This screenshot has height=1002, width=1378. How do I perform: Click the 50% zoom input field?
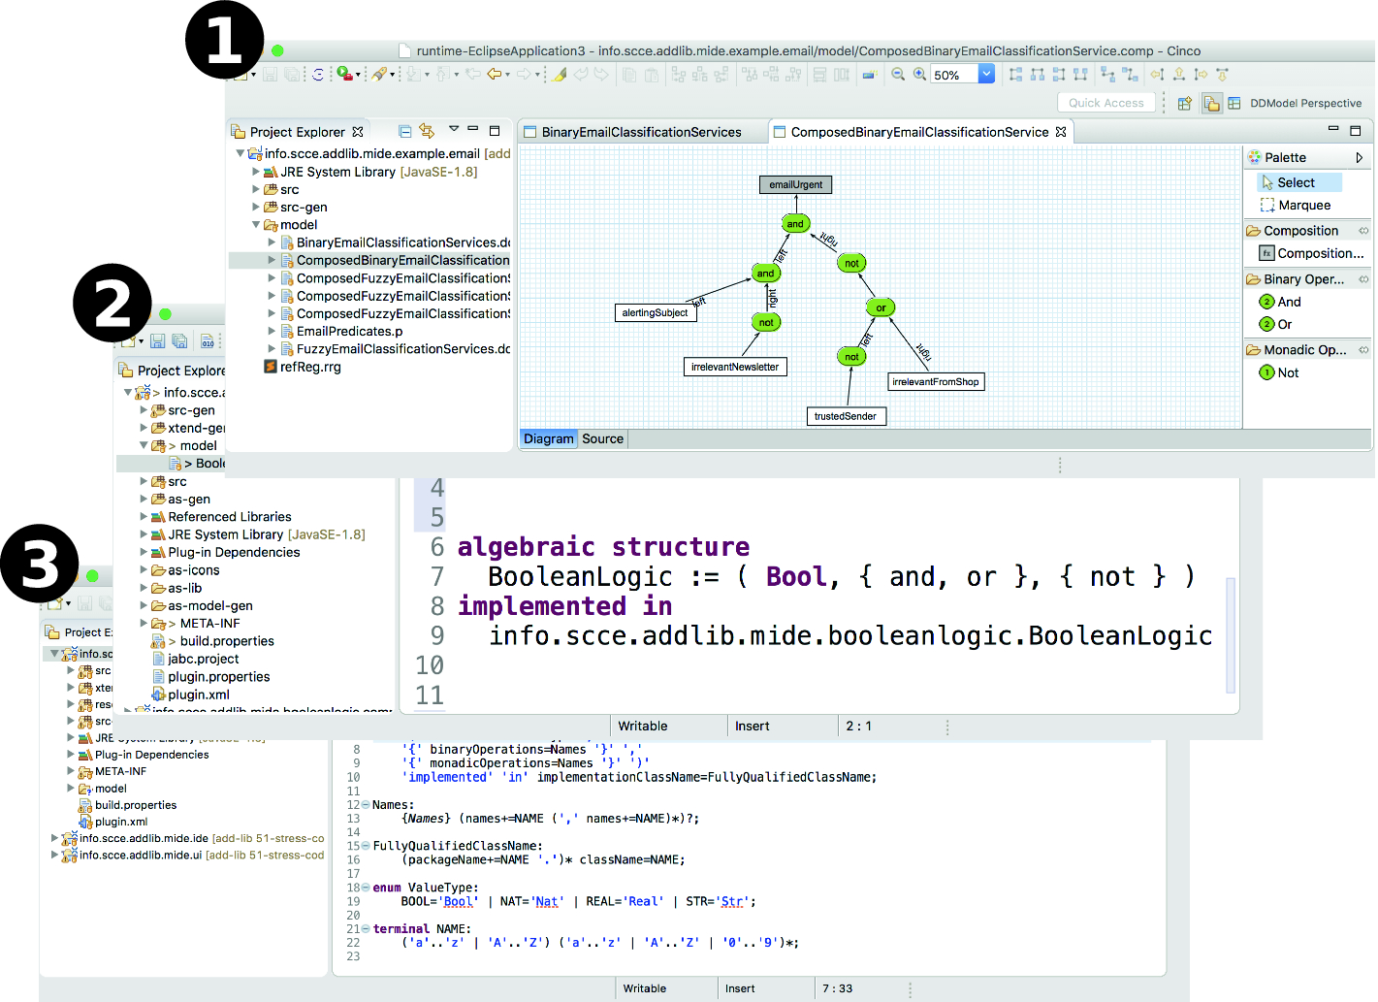tap(953, 75)
